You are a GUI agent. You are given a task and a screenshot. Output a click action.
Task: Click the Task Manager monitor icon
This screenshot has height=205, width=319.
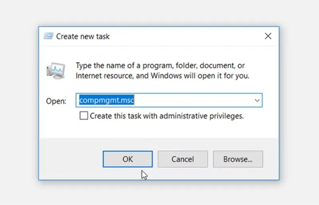pyautogui.click(x=56, y=71)
